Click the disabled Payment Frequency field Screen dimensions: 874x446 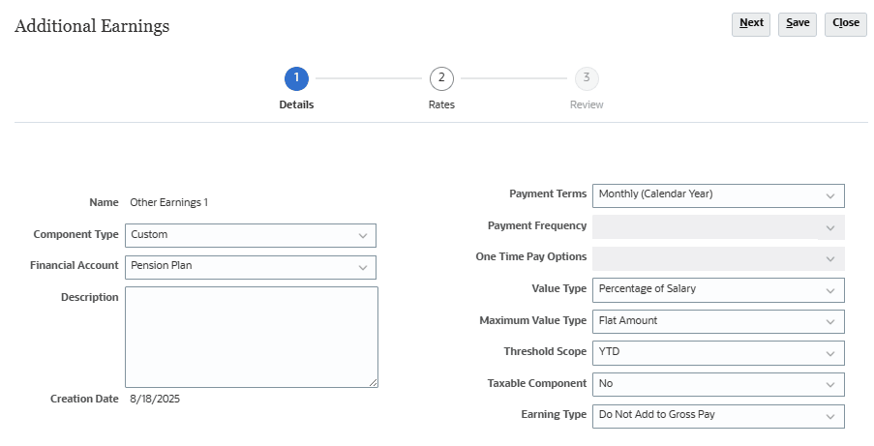tap(718, 227)
